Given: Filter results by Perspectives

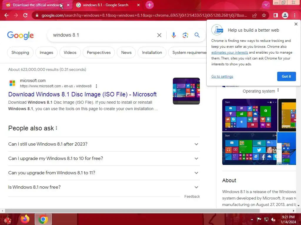Looking at the screenshot, I should point(99,52).
